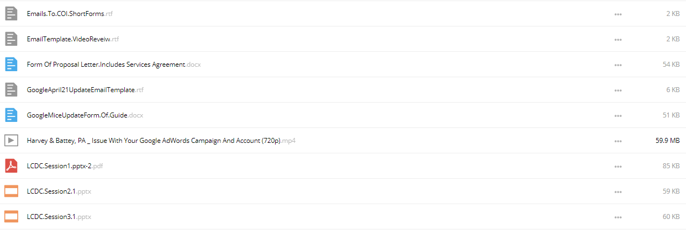Open the LCDC.Session2.1.pptx file name
Viewport: 686px width, 235px height.
59,191
